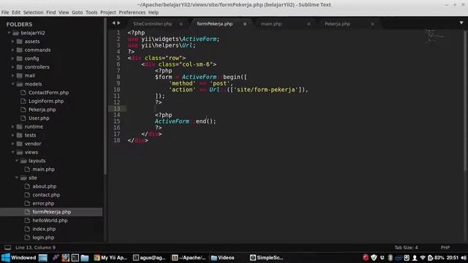This screenshot has width=468, height=263.
Task: Collapse the site folder
Action: [x=17, y=178]
